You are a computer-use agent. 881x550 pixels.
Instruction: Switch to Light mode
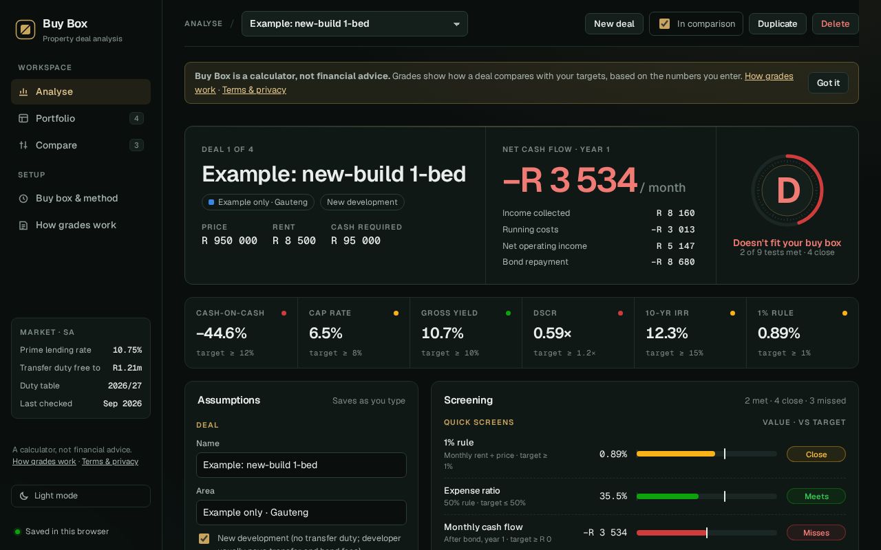[x=81, y=496]
